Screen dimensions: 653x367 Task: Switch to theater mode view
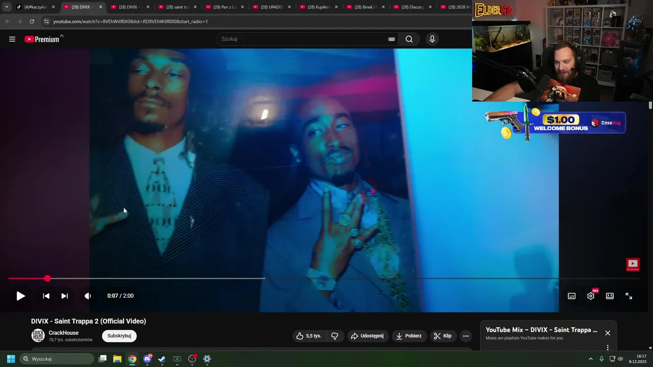tap(610, 296)
